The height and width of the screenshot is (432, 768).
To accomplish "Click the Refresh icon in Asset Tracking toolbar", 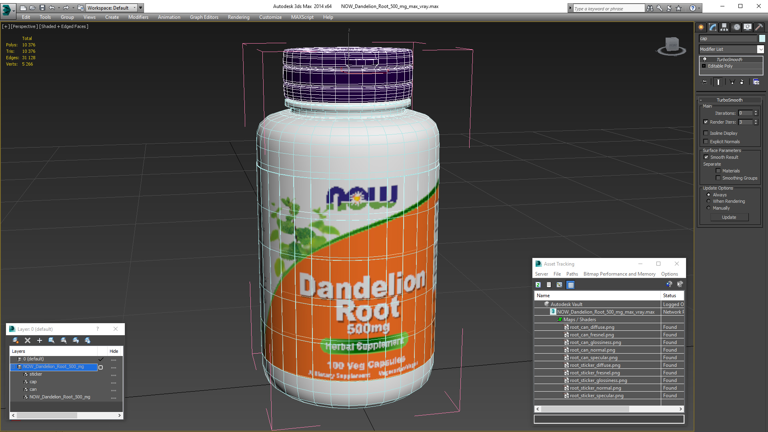I will click(x=538, y=285).
